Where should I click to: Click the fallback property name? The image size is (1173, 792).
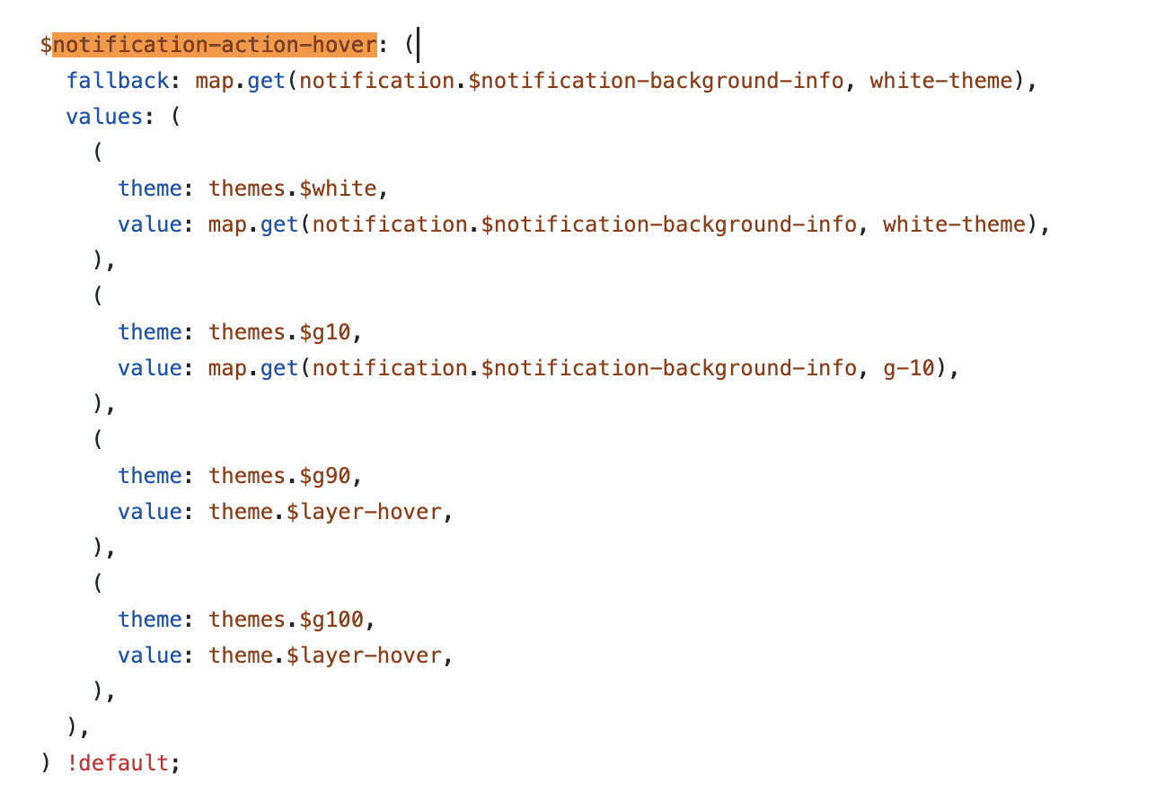point(117,80)
